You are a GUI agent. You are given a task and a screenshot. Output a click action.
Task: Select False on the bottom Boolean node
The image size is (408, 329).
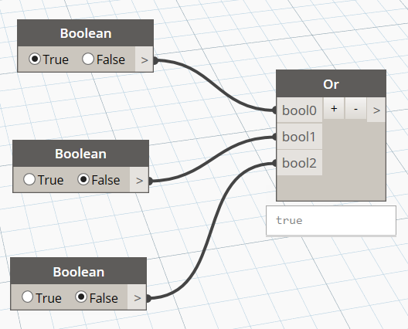coord(81,297)
